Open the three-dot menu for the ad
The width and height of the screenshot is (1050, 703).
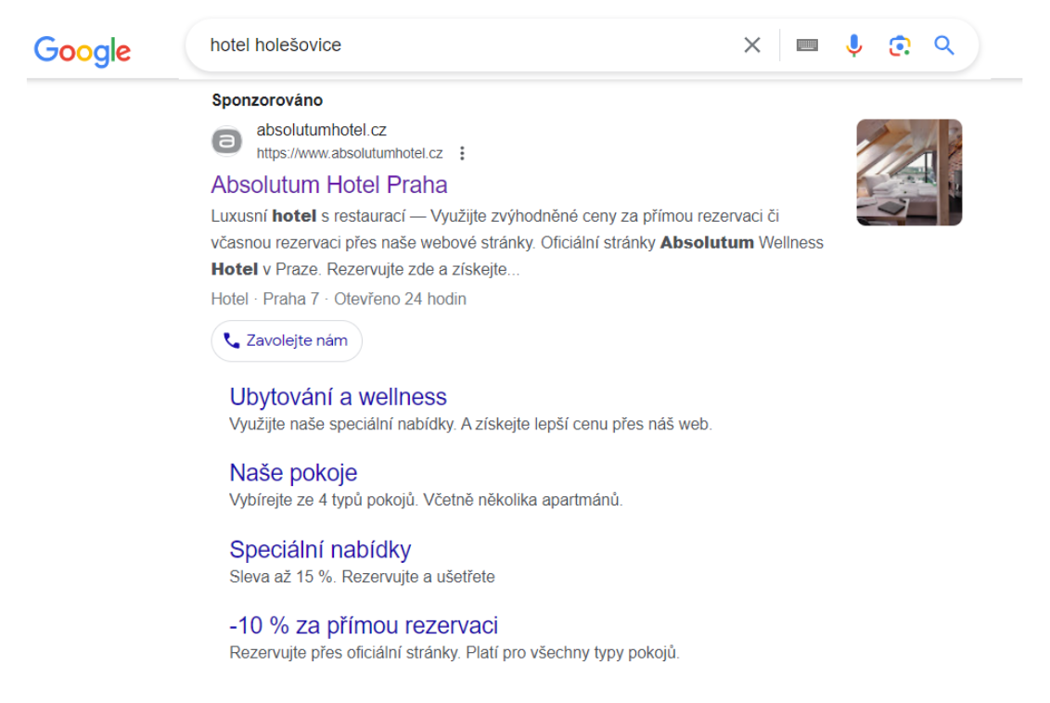tap(462, 154)
